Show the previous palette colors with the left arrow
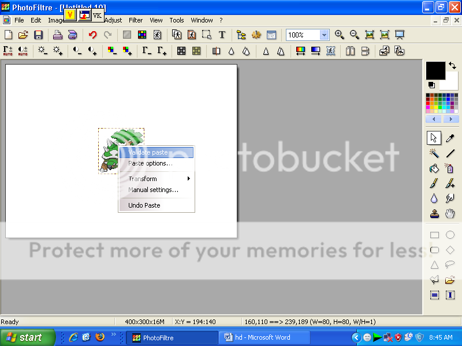The width and height of the screenshot is (462, 346). (434, 119)
